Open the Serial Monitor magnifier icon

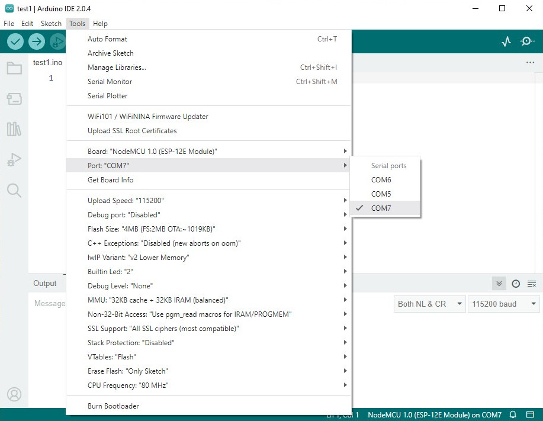[x=527, y=41]
